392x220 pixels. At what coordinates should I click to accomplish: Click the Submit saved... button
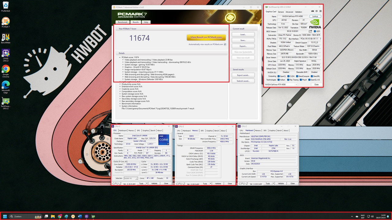coord(243,81)
